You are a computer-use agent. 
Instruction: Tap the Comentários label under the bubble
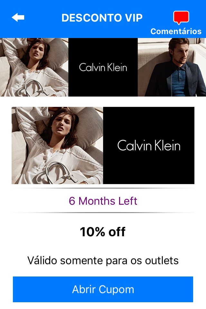176,31
